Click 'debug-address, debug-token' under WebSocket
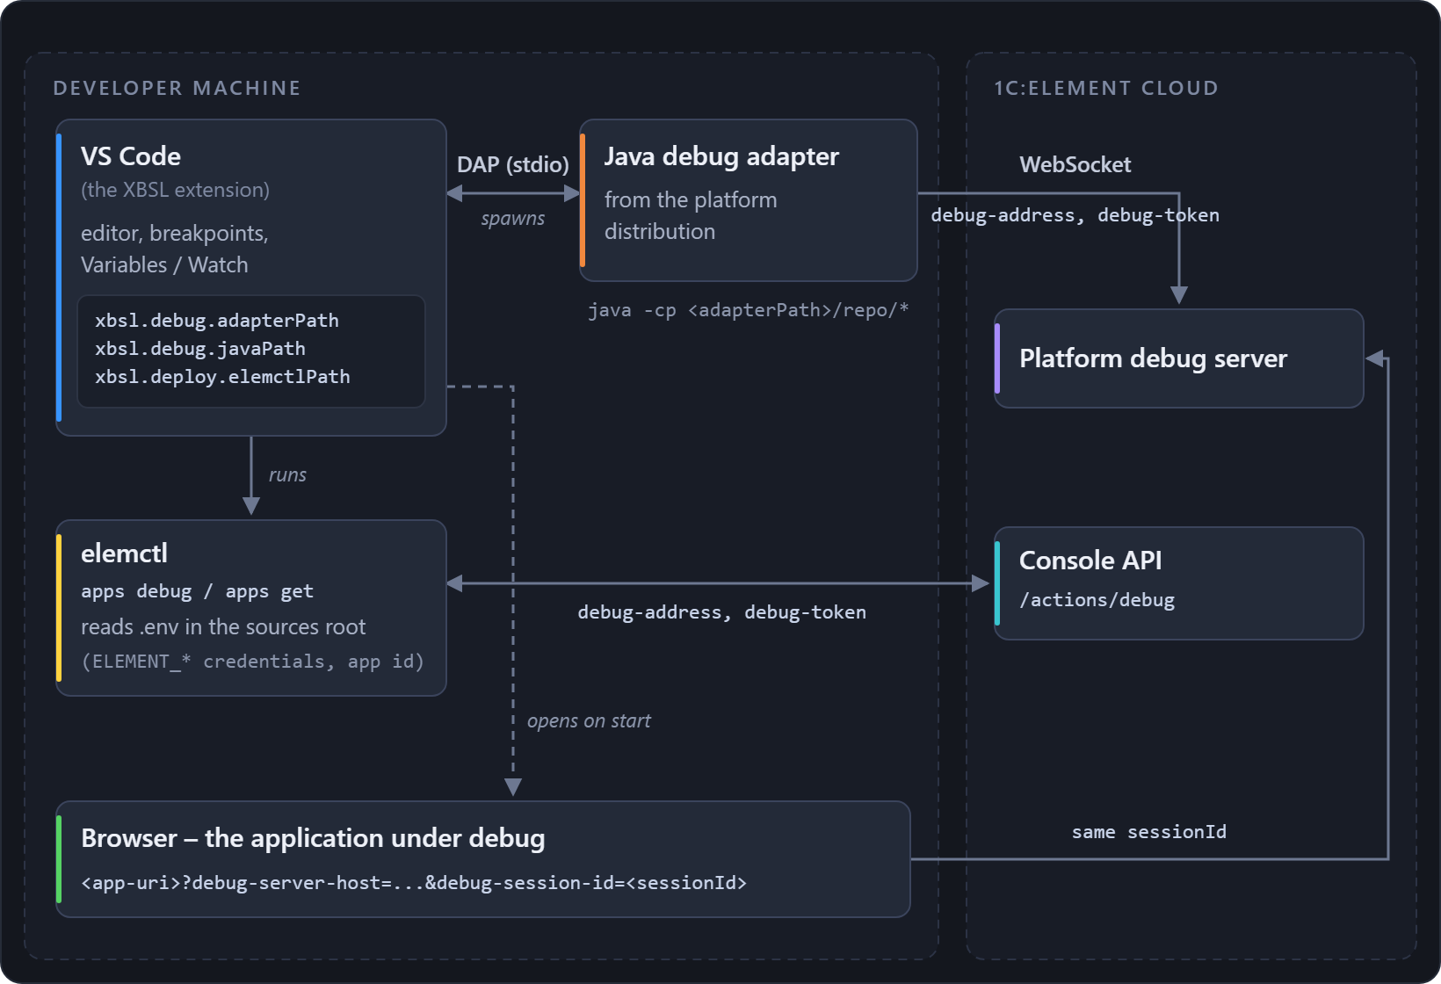The width and height of the screenshot is (1441, 984). (1075, 215)
